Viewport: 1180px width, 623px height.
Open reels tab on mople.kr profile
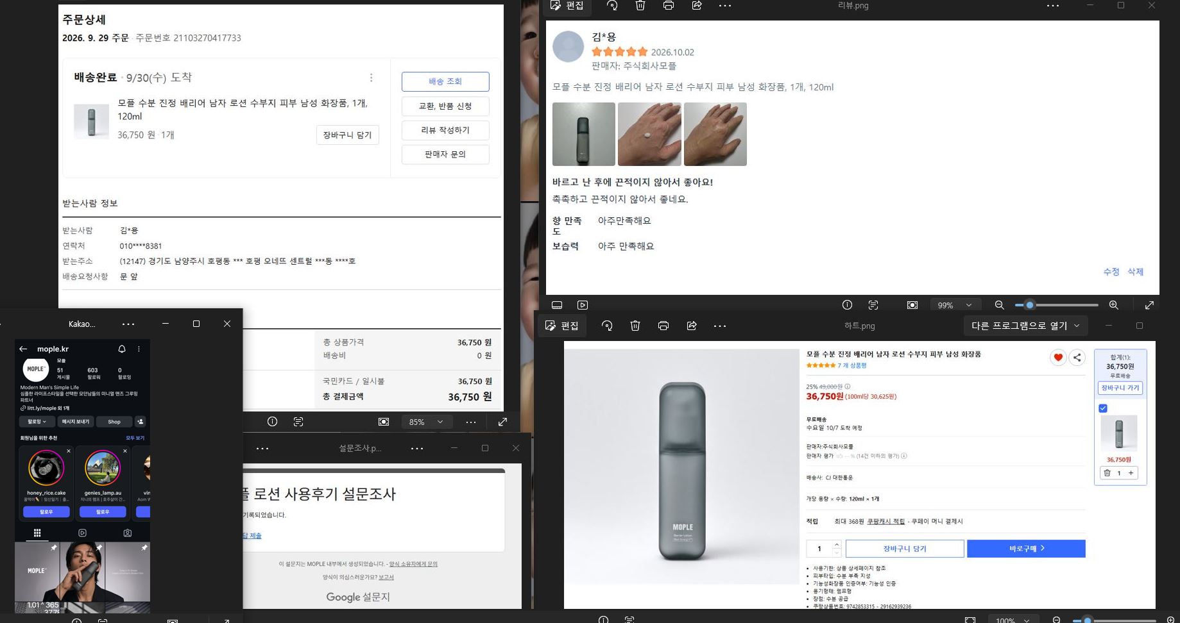(82, 533)
